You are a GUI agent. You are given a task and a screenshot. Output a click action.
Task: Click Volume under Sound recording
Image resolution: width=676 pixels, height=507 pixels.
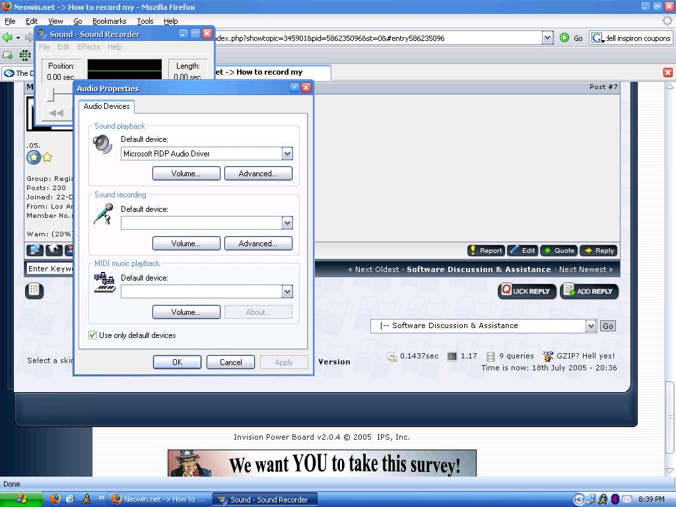186,243
